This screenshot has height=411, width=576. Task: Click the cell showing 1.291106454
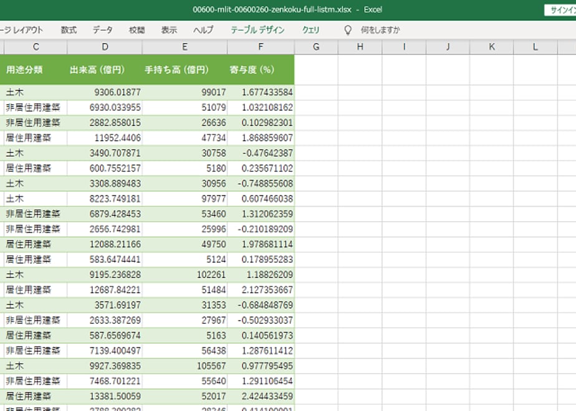261,381
